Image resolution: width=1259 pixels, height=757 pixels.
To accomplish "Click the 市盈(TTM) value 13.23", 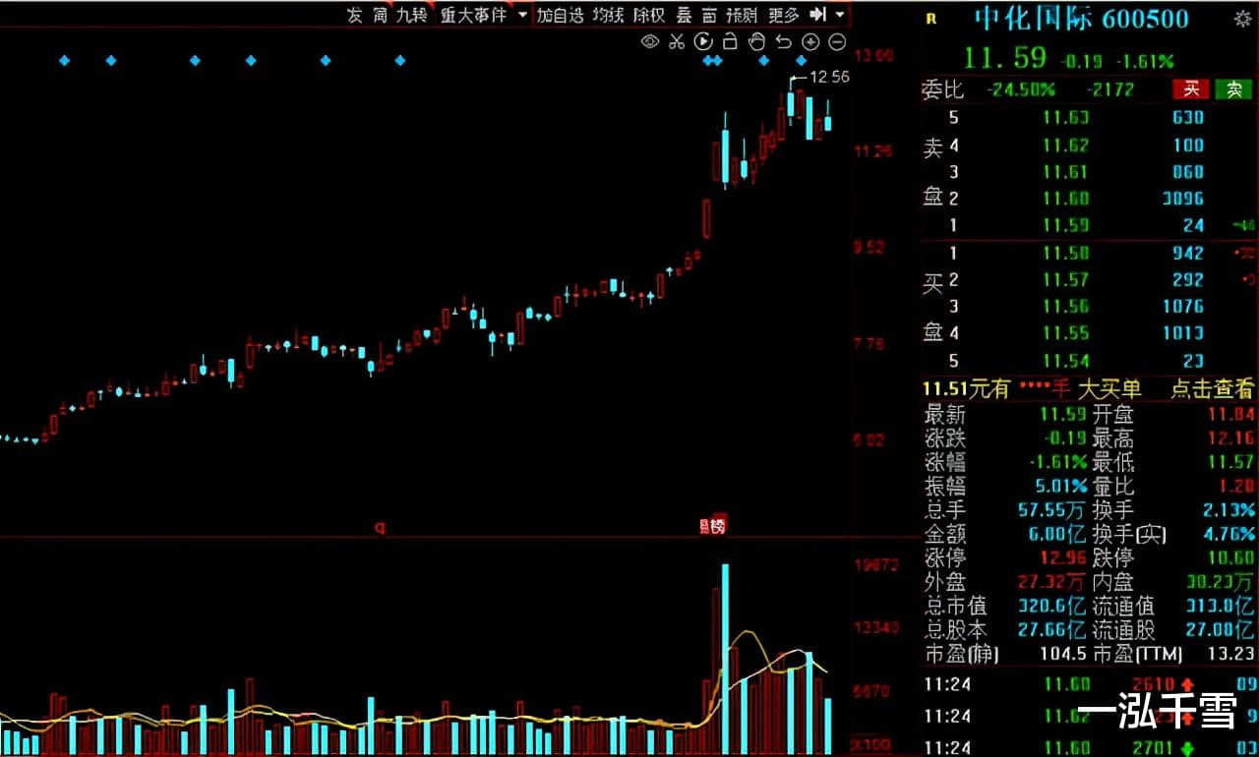I will coord(1231,654).
